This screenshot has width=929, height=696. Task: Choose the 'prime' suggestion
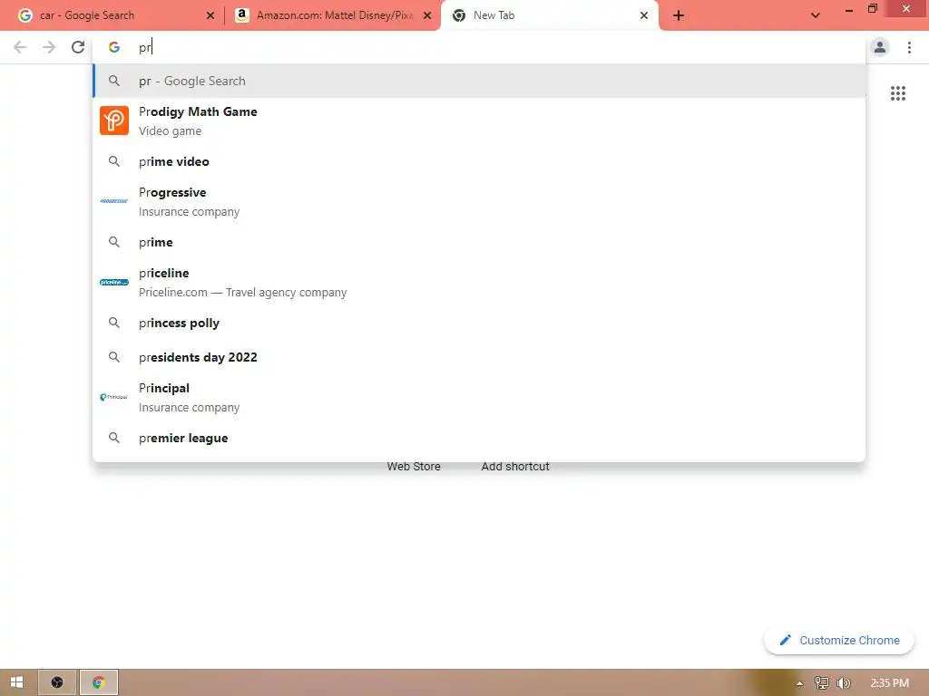click(x=479, y=242)
